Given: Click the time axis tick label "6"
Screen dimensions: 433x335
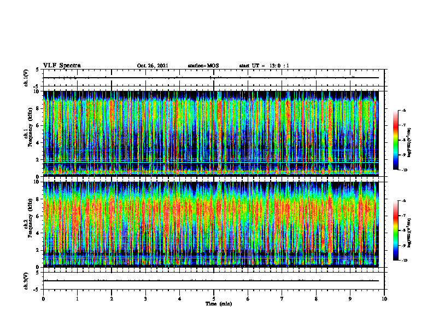Looking at the screenshot, I should point(248,299).
